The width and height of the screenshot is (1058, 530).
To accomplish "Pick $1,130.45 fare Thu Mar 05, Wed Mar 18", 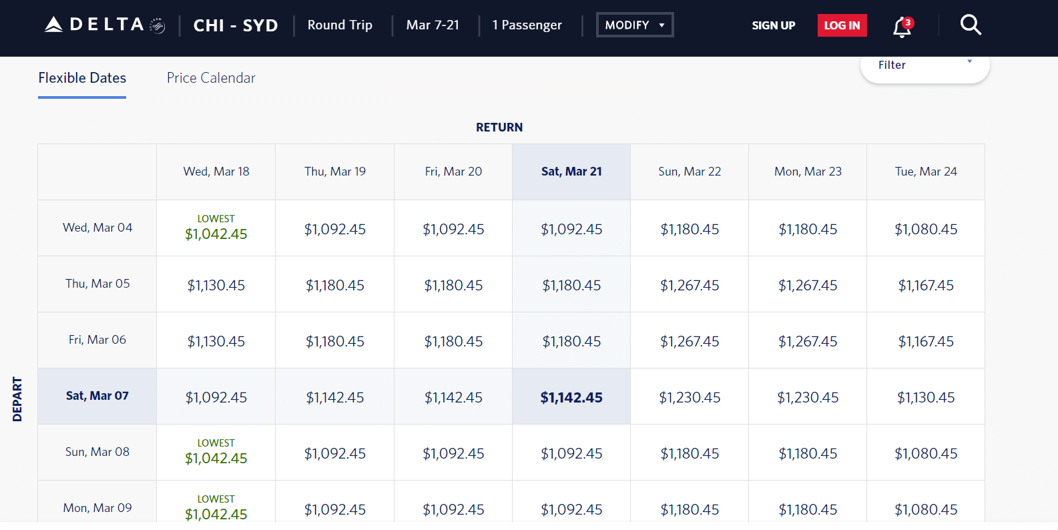I will [x=216, y=285].
